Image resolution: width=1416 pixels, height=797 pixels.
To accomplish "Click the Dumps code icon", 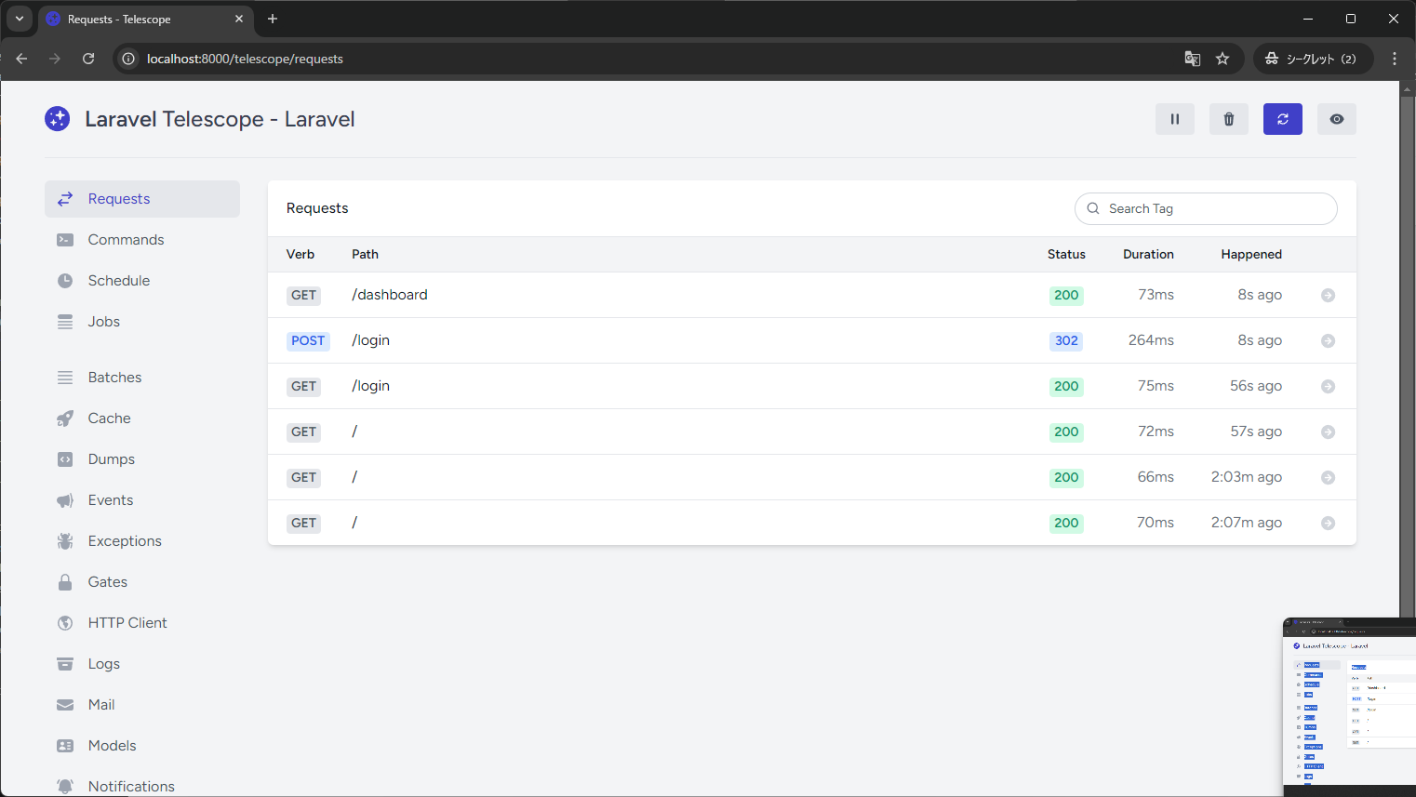I will coord(65,459).
